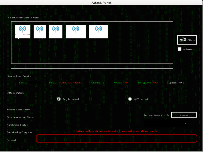This screenshot has width=203, height=152.
Task: Choose the WPS Attack radio button
Action: [130, 99]
